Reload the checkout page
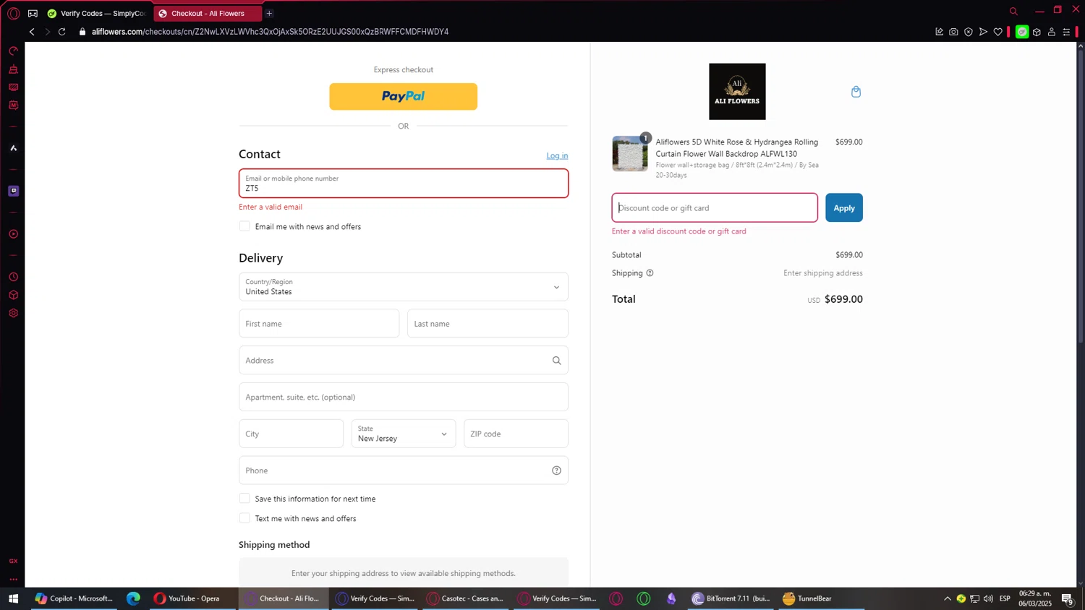 pyautogui.click(x=62, y=32)
